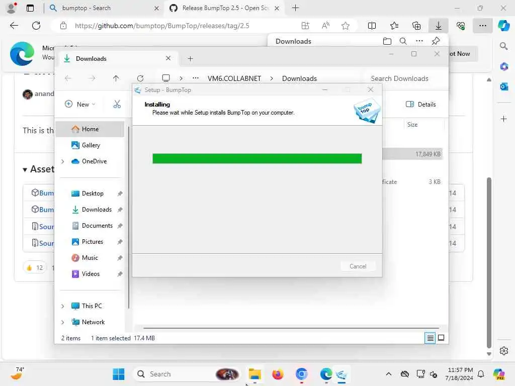
Task: Search within the Edge Downloads flyout
Action: [403, 41]
